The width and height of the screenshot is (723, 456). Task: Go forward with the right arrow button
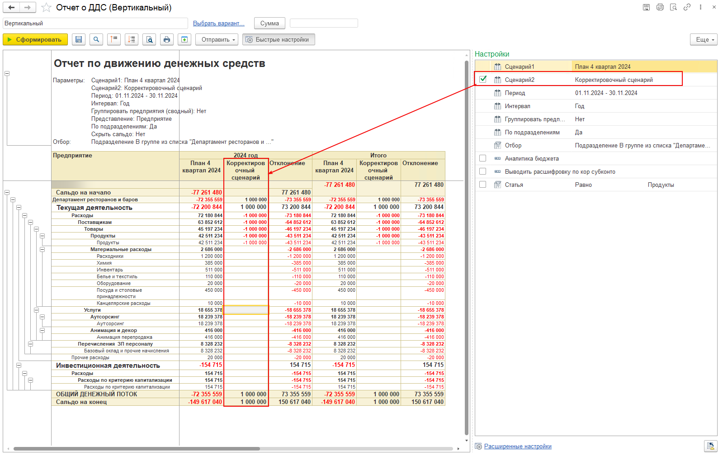click(28, 7)
